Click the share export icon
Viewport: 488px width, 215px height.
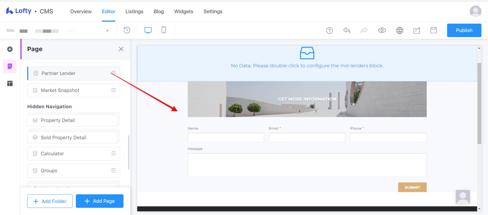(417, 30)
